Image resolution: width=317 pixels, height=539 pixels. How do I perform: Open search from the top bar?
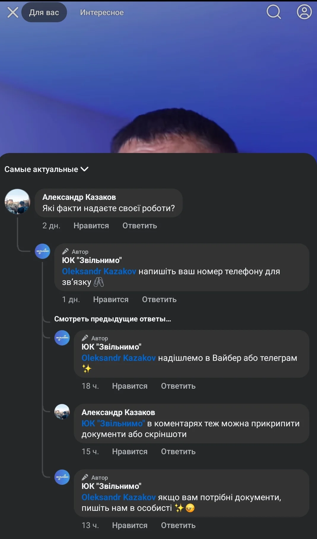273,12
